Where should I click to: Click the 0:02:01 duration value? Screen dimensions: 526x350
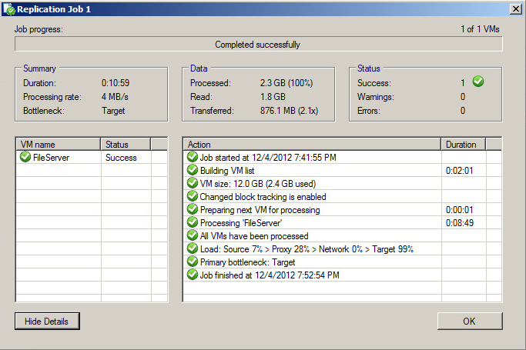point(459,171)
